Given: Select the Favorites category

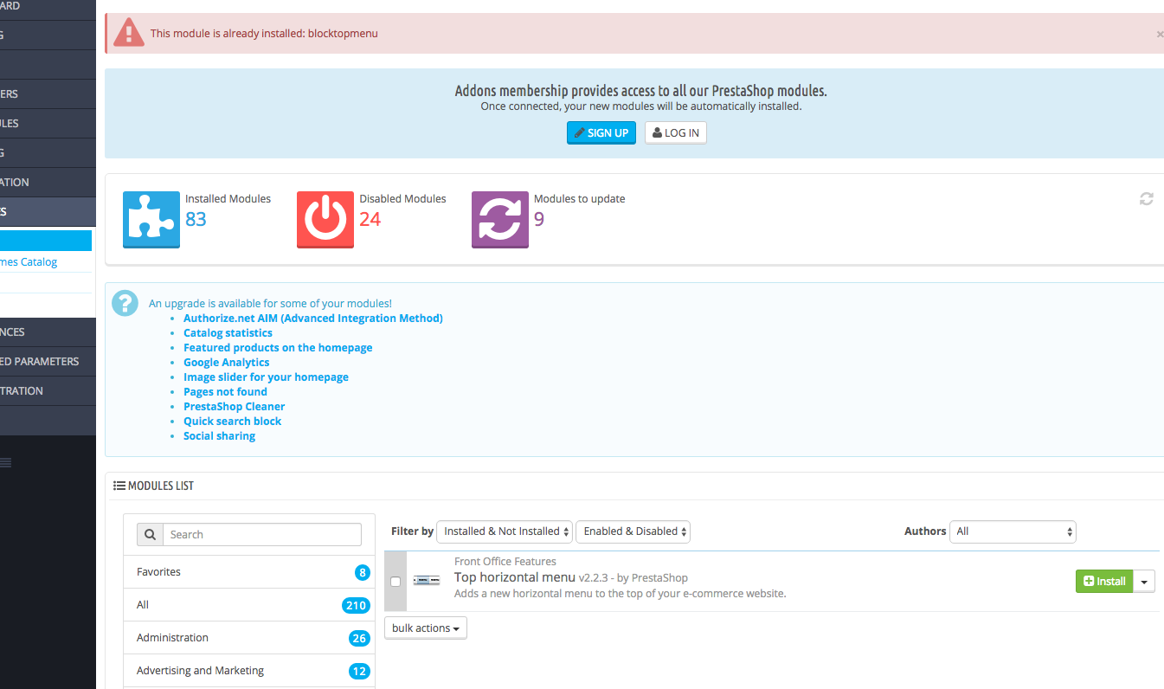Looking at the screenshot, I should pyautogui.click(x=249, y=572).
